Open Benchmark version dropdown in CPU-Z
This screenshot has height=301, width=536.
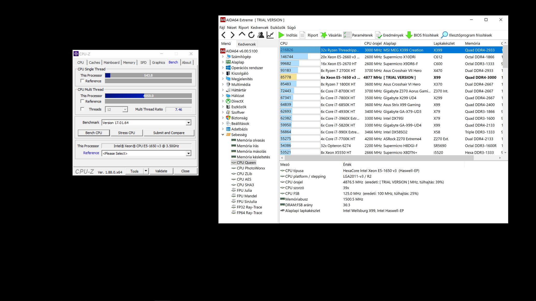(188, 123)
